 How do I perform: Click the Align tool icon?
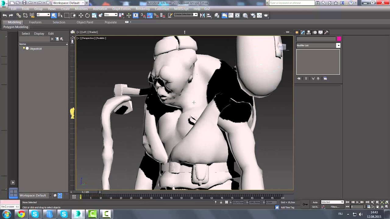pos(209,15)
